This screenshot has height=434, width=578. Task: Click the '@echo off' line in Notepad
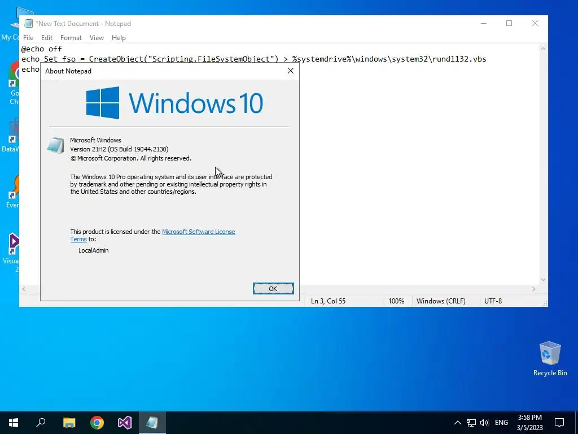(42, 49)
